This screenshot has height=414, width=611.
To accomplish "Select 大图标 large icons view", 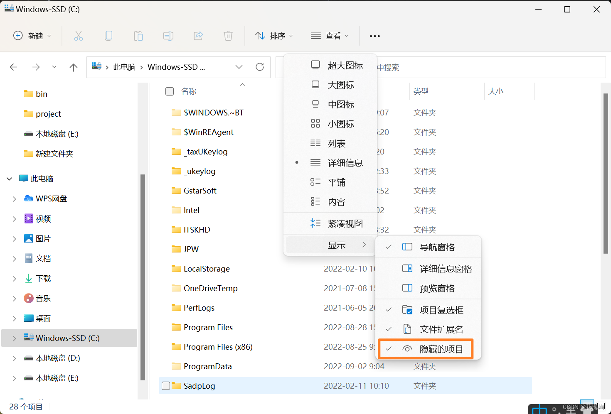I will (x=330, y=85).
